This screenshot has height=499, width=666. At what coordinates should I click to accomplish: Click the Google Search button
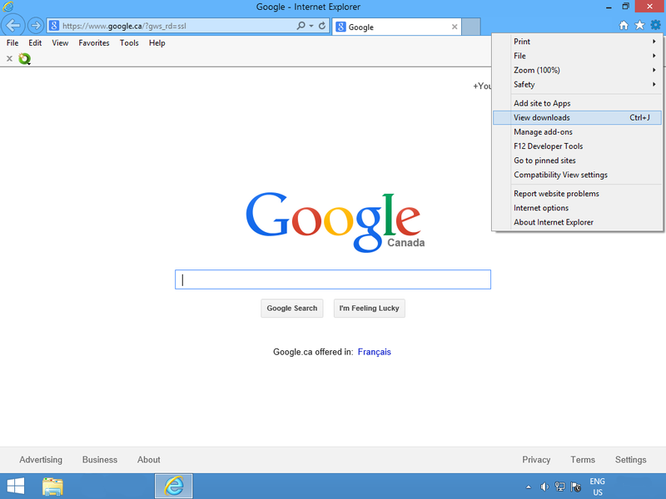click(292, 308)
